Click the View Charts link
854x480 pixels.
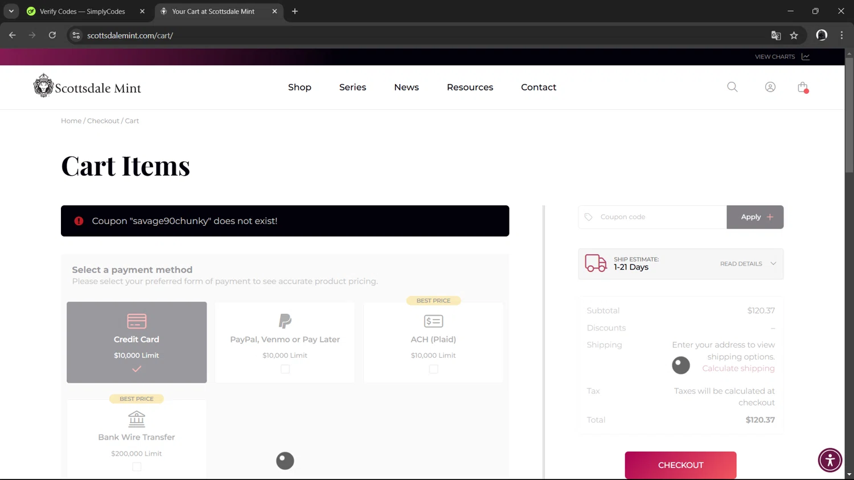(x=775, y=56)
